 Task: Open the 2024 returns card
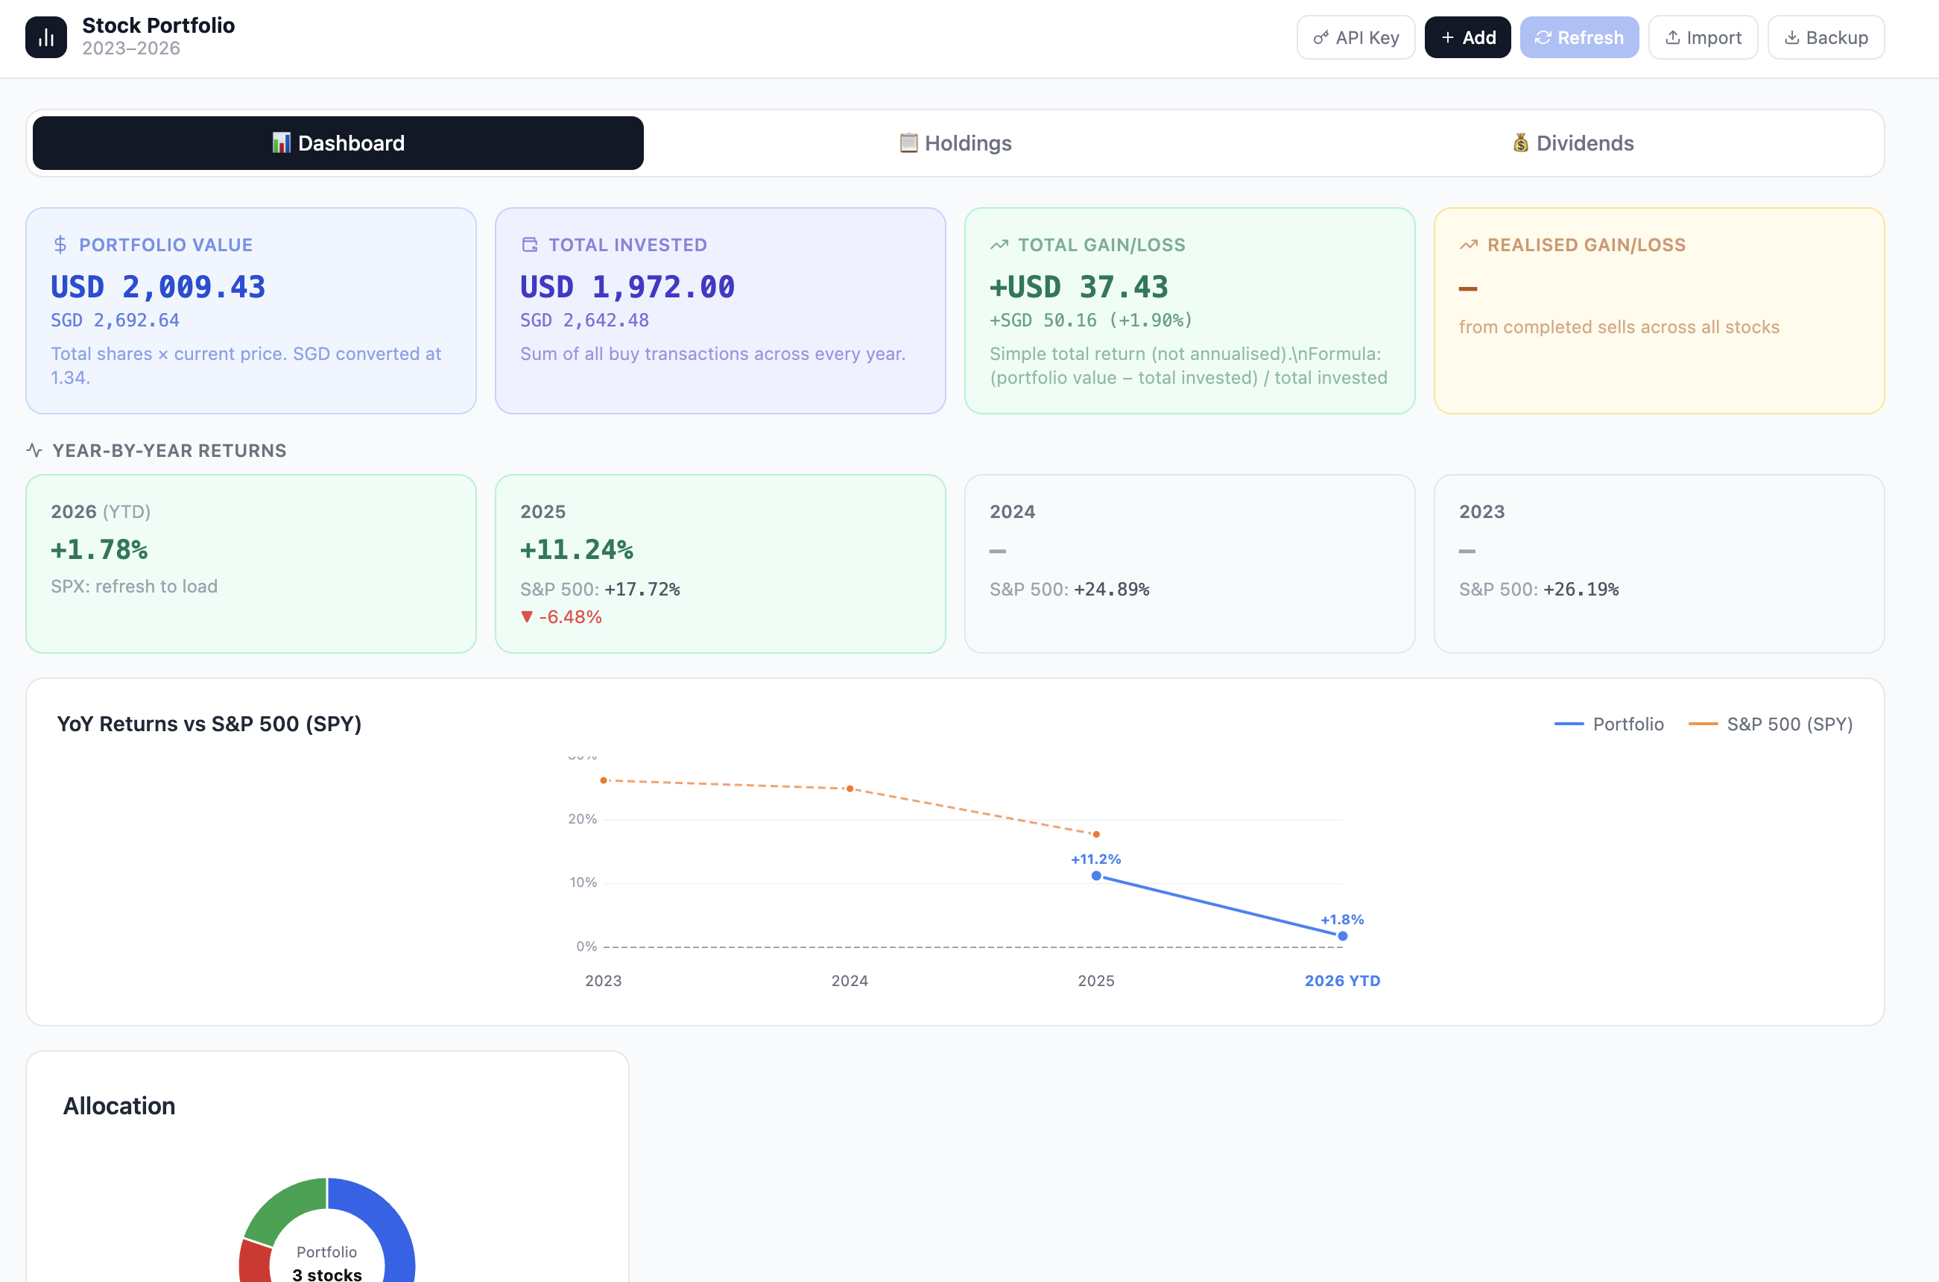(1189, 563)
